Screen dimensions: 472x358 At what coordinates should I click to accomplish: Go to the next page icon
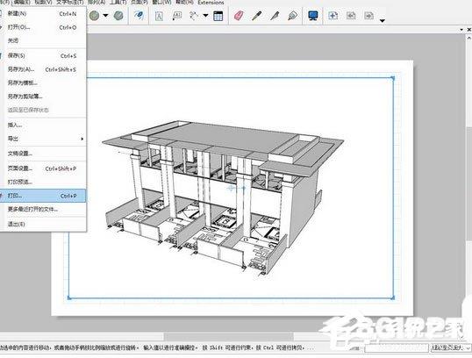click(369, 15)
